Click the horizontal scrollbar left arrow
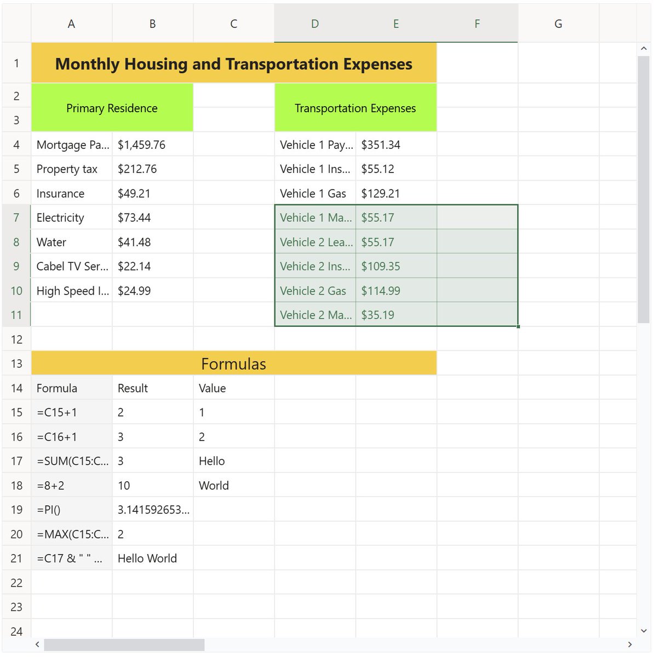The height and width of the screenshot is (657, 654). point(37,644)
